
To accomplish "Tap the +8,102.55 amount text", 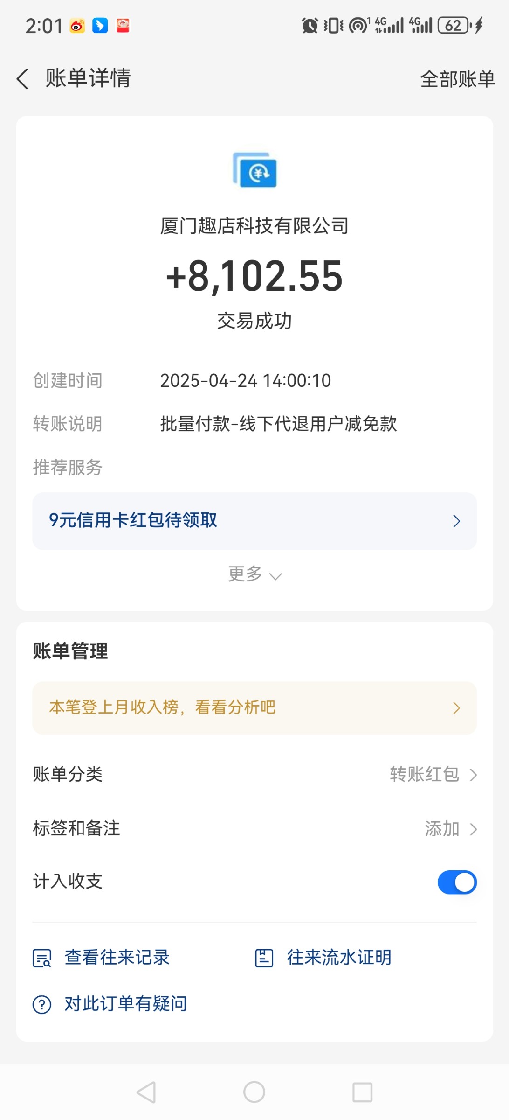I will click(254, 276).
